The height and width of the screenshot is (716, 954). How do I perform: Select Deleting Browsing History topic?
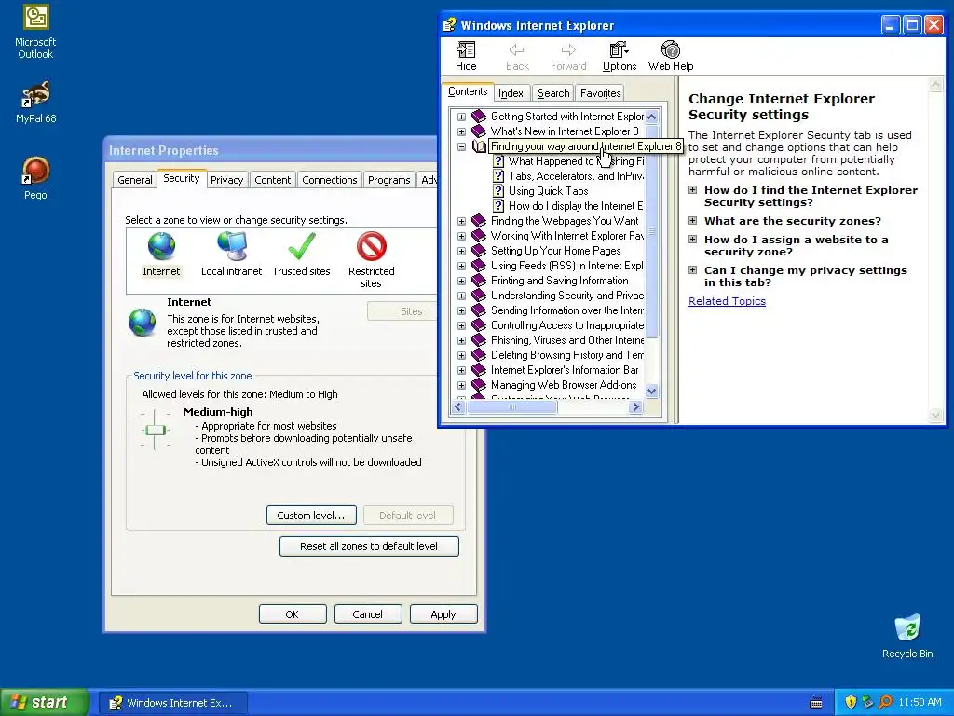coord(567,355)
